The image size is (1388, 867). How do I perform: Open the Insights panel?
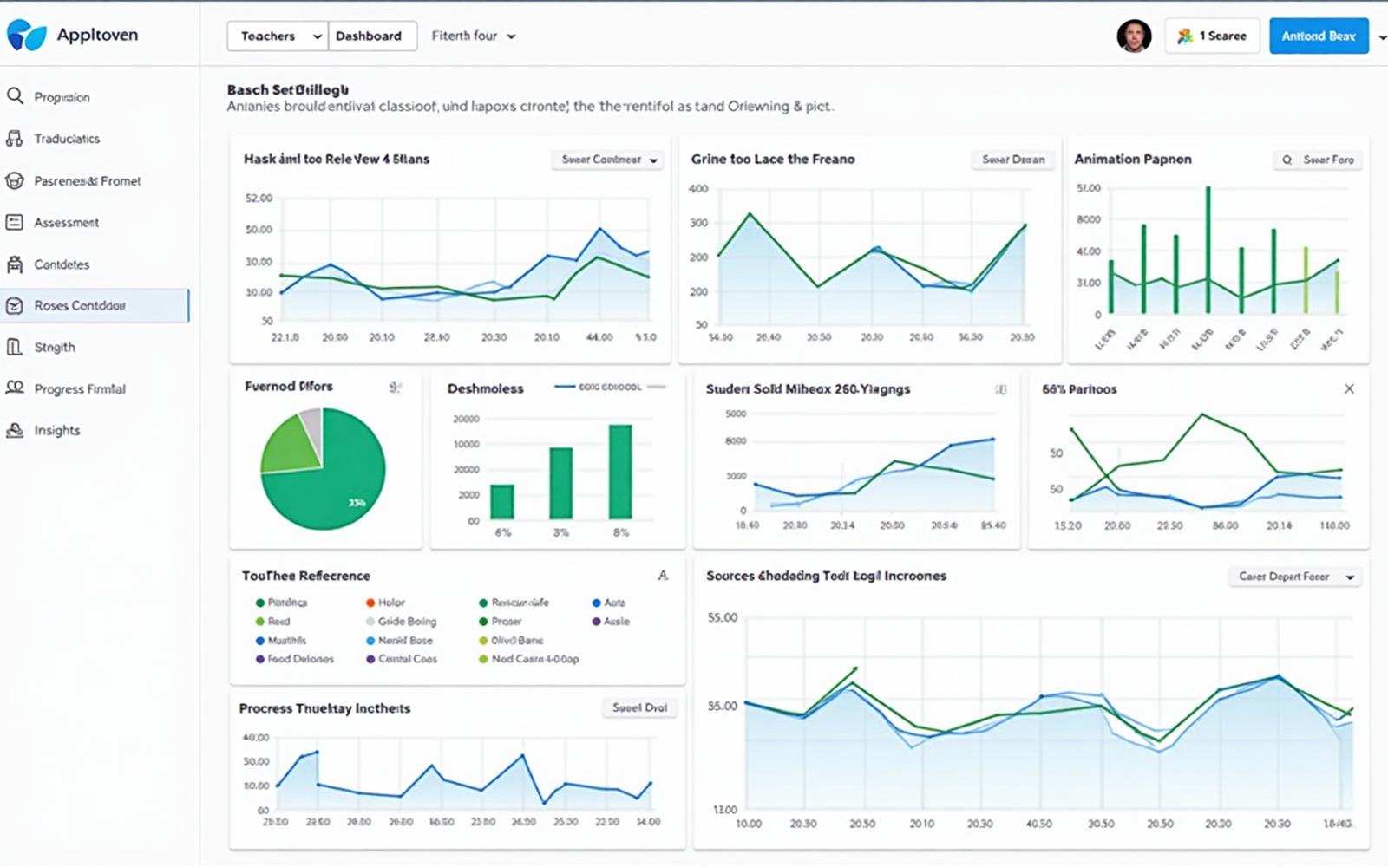[57, 429]
